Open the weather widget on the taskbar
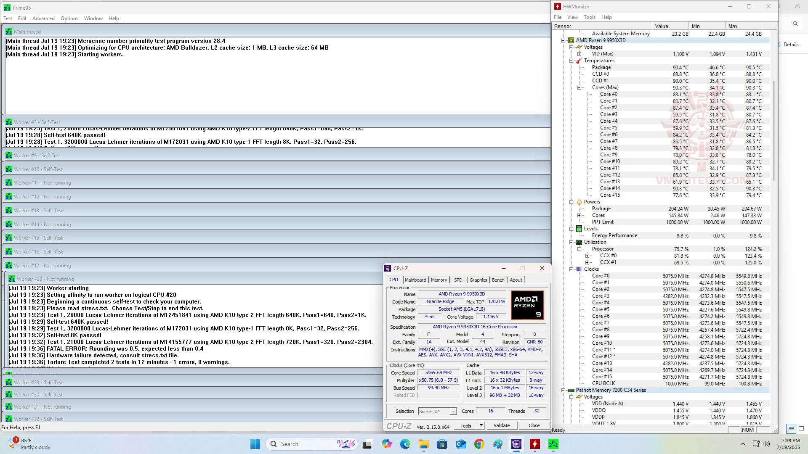The image size is (808, 454). [29, 444]
